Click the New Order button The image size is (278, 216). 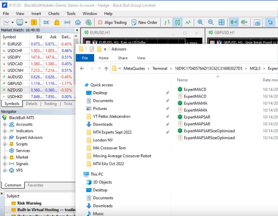pos(144,22)
